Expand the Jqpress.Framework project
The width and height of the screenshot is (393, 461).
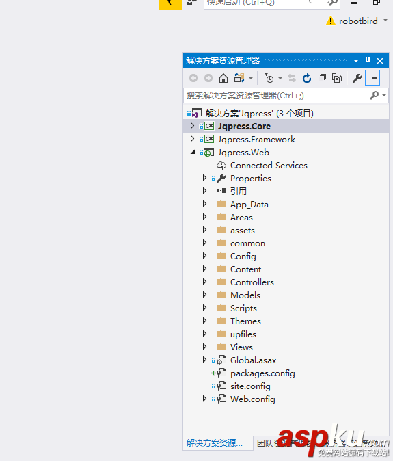(x=192, y=139)
